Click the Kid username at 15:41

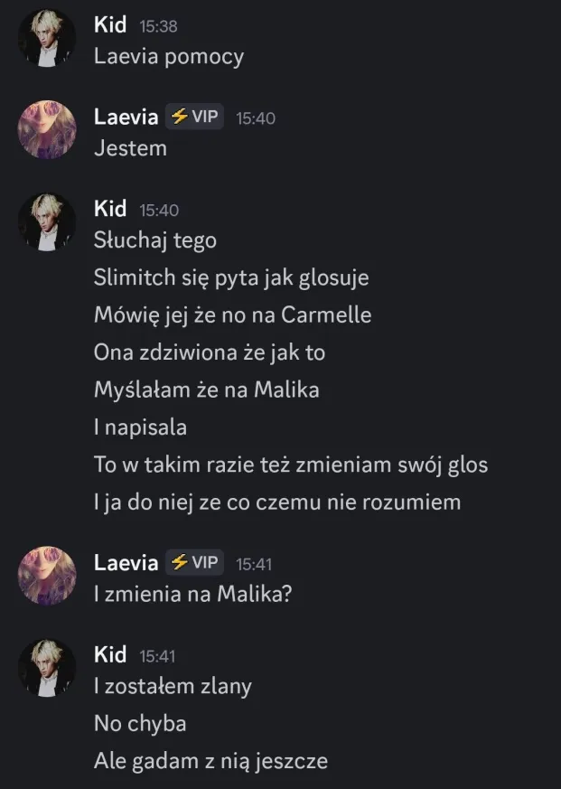pos(110,653)
